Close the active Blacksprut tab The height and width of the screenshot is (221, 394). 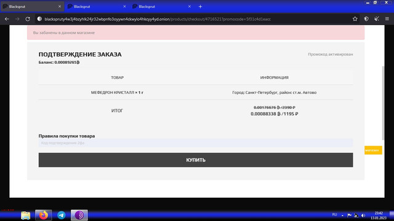(60, 7)
